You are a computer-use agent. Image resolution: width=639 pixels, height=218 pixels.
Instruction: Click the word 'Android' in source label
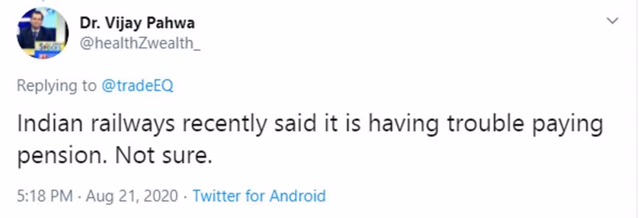pos(298,196)
